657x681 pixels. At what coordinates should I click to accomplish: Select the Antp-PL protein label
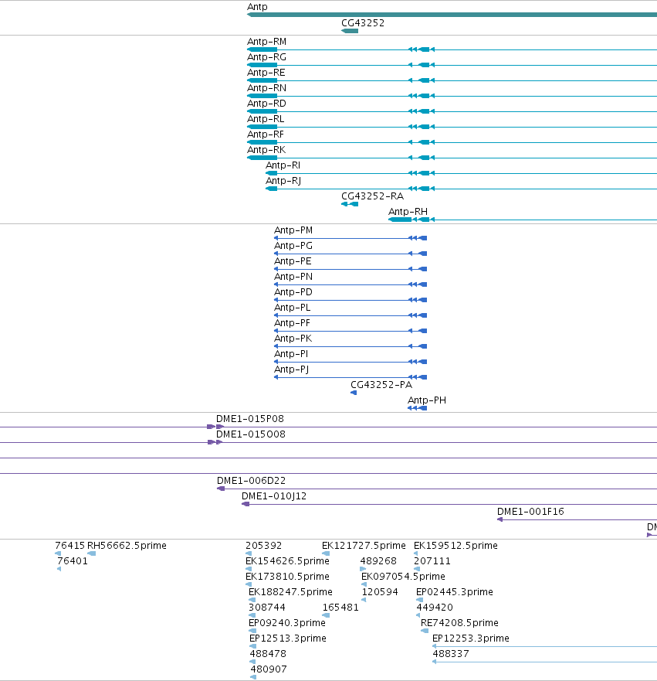(x=293, y=308)
